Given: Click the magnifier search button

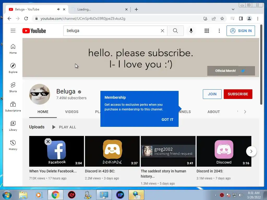Looking at the screenshot, I should pyautogui.click(x=175, y=31).
